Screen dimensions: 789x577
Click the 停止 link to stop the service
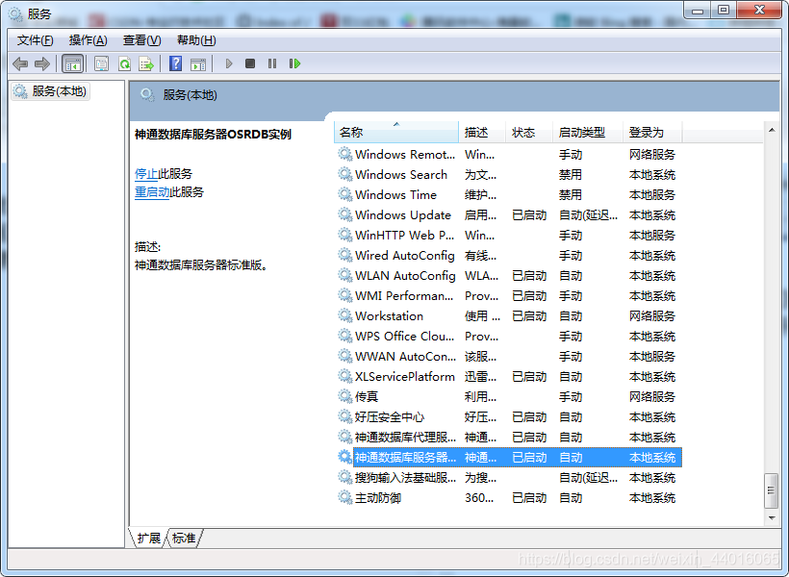tap(146, 174)
